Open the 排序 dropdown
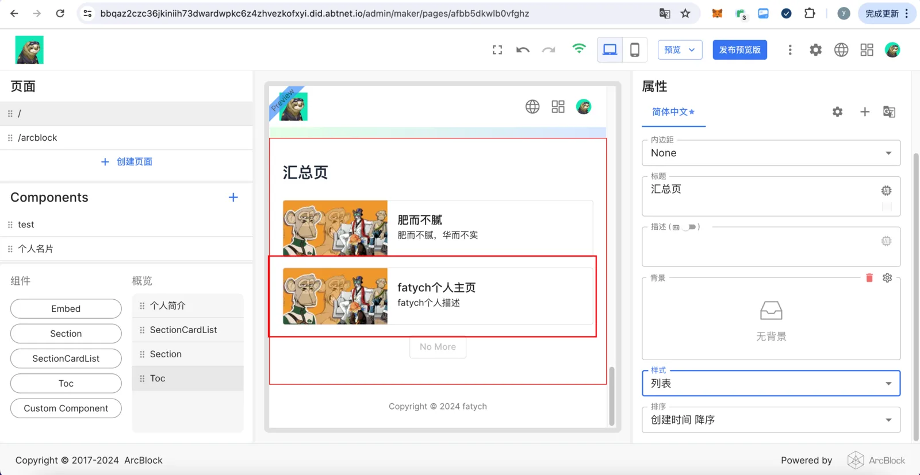The image size is (920, 475). pyautogui.click(x=771, y=420)
